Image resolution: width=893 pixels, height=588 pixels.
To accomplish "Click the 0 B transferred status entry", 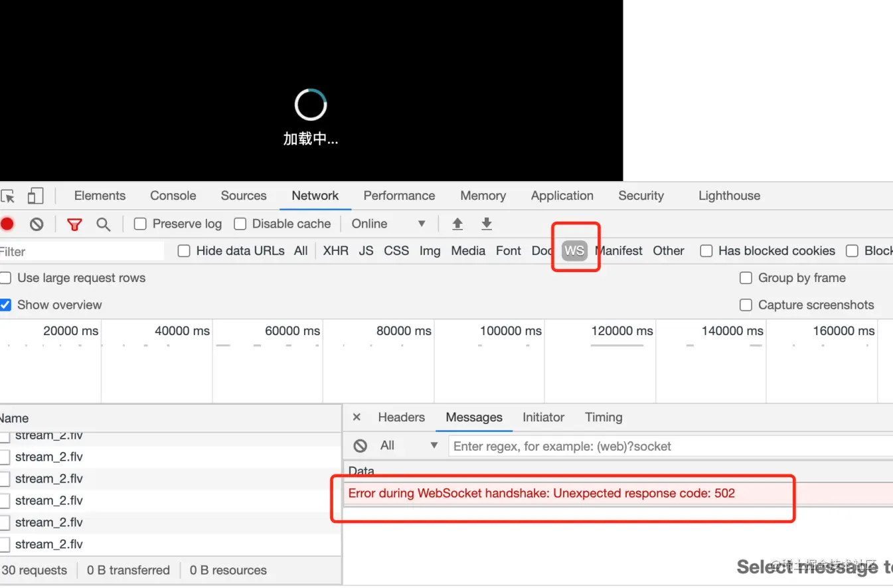I will point(128,570).
